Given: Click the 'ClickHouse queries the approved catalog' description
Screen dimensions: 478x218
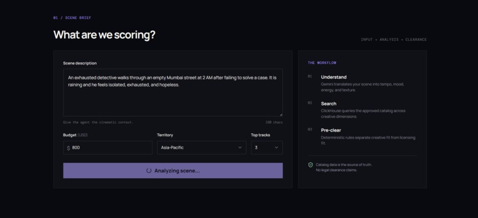Looking at the screenshot, I should coord(363,114).
